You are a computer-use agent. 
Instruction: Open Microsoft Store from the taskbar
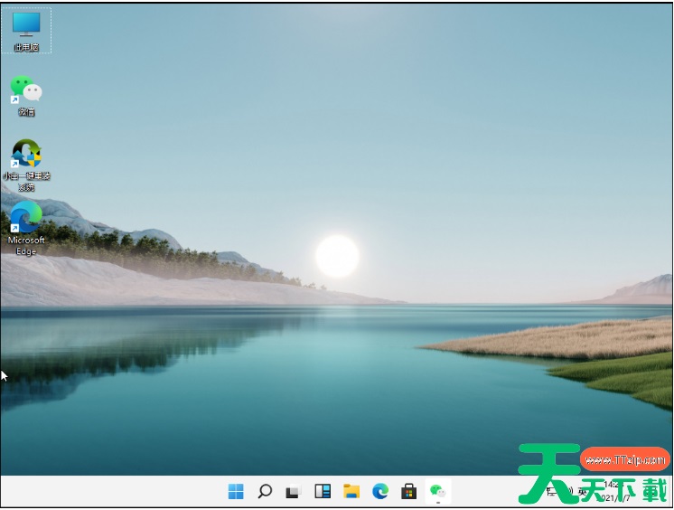pyautogui.click(x=408, y=491)
